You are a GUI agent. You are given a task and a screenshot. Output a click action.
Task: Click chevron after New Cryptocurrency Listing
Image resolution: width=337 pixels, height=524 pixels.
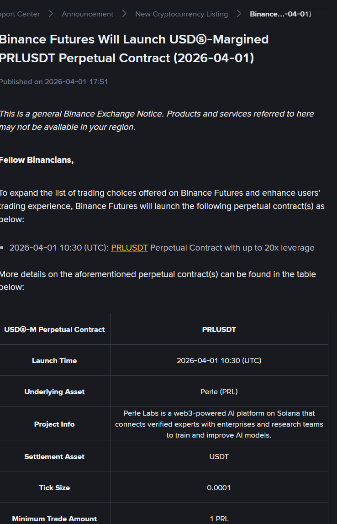click(x=239, y=14)
